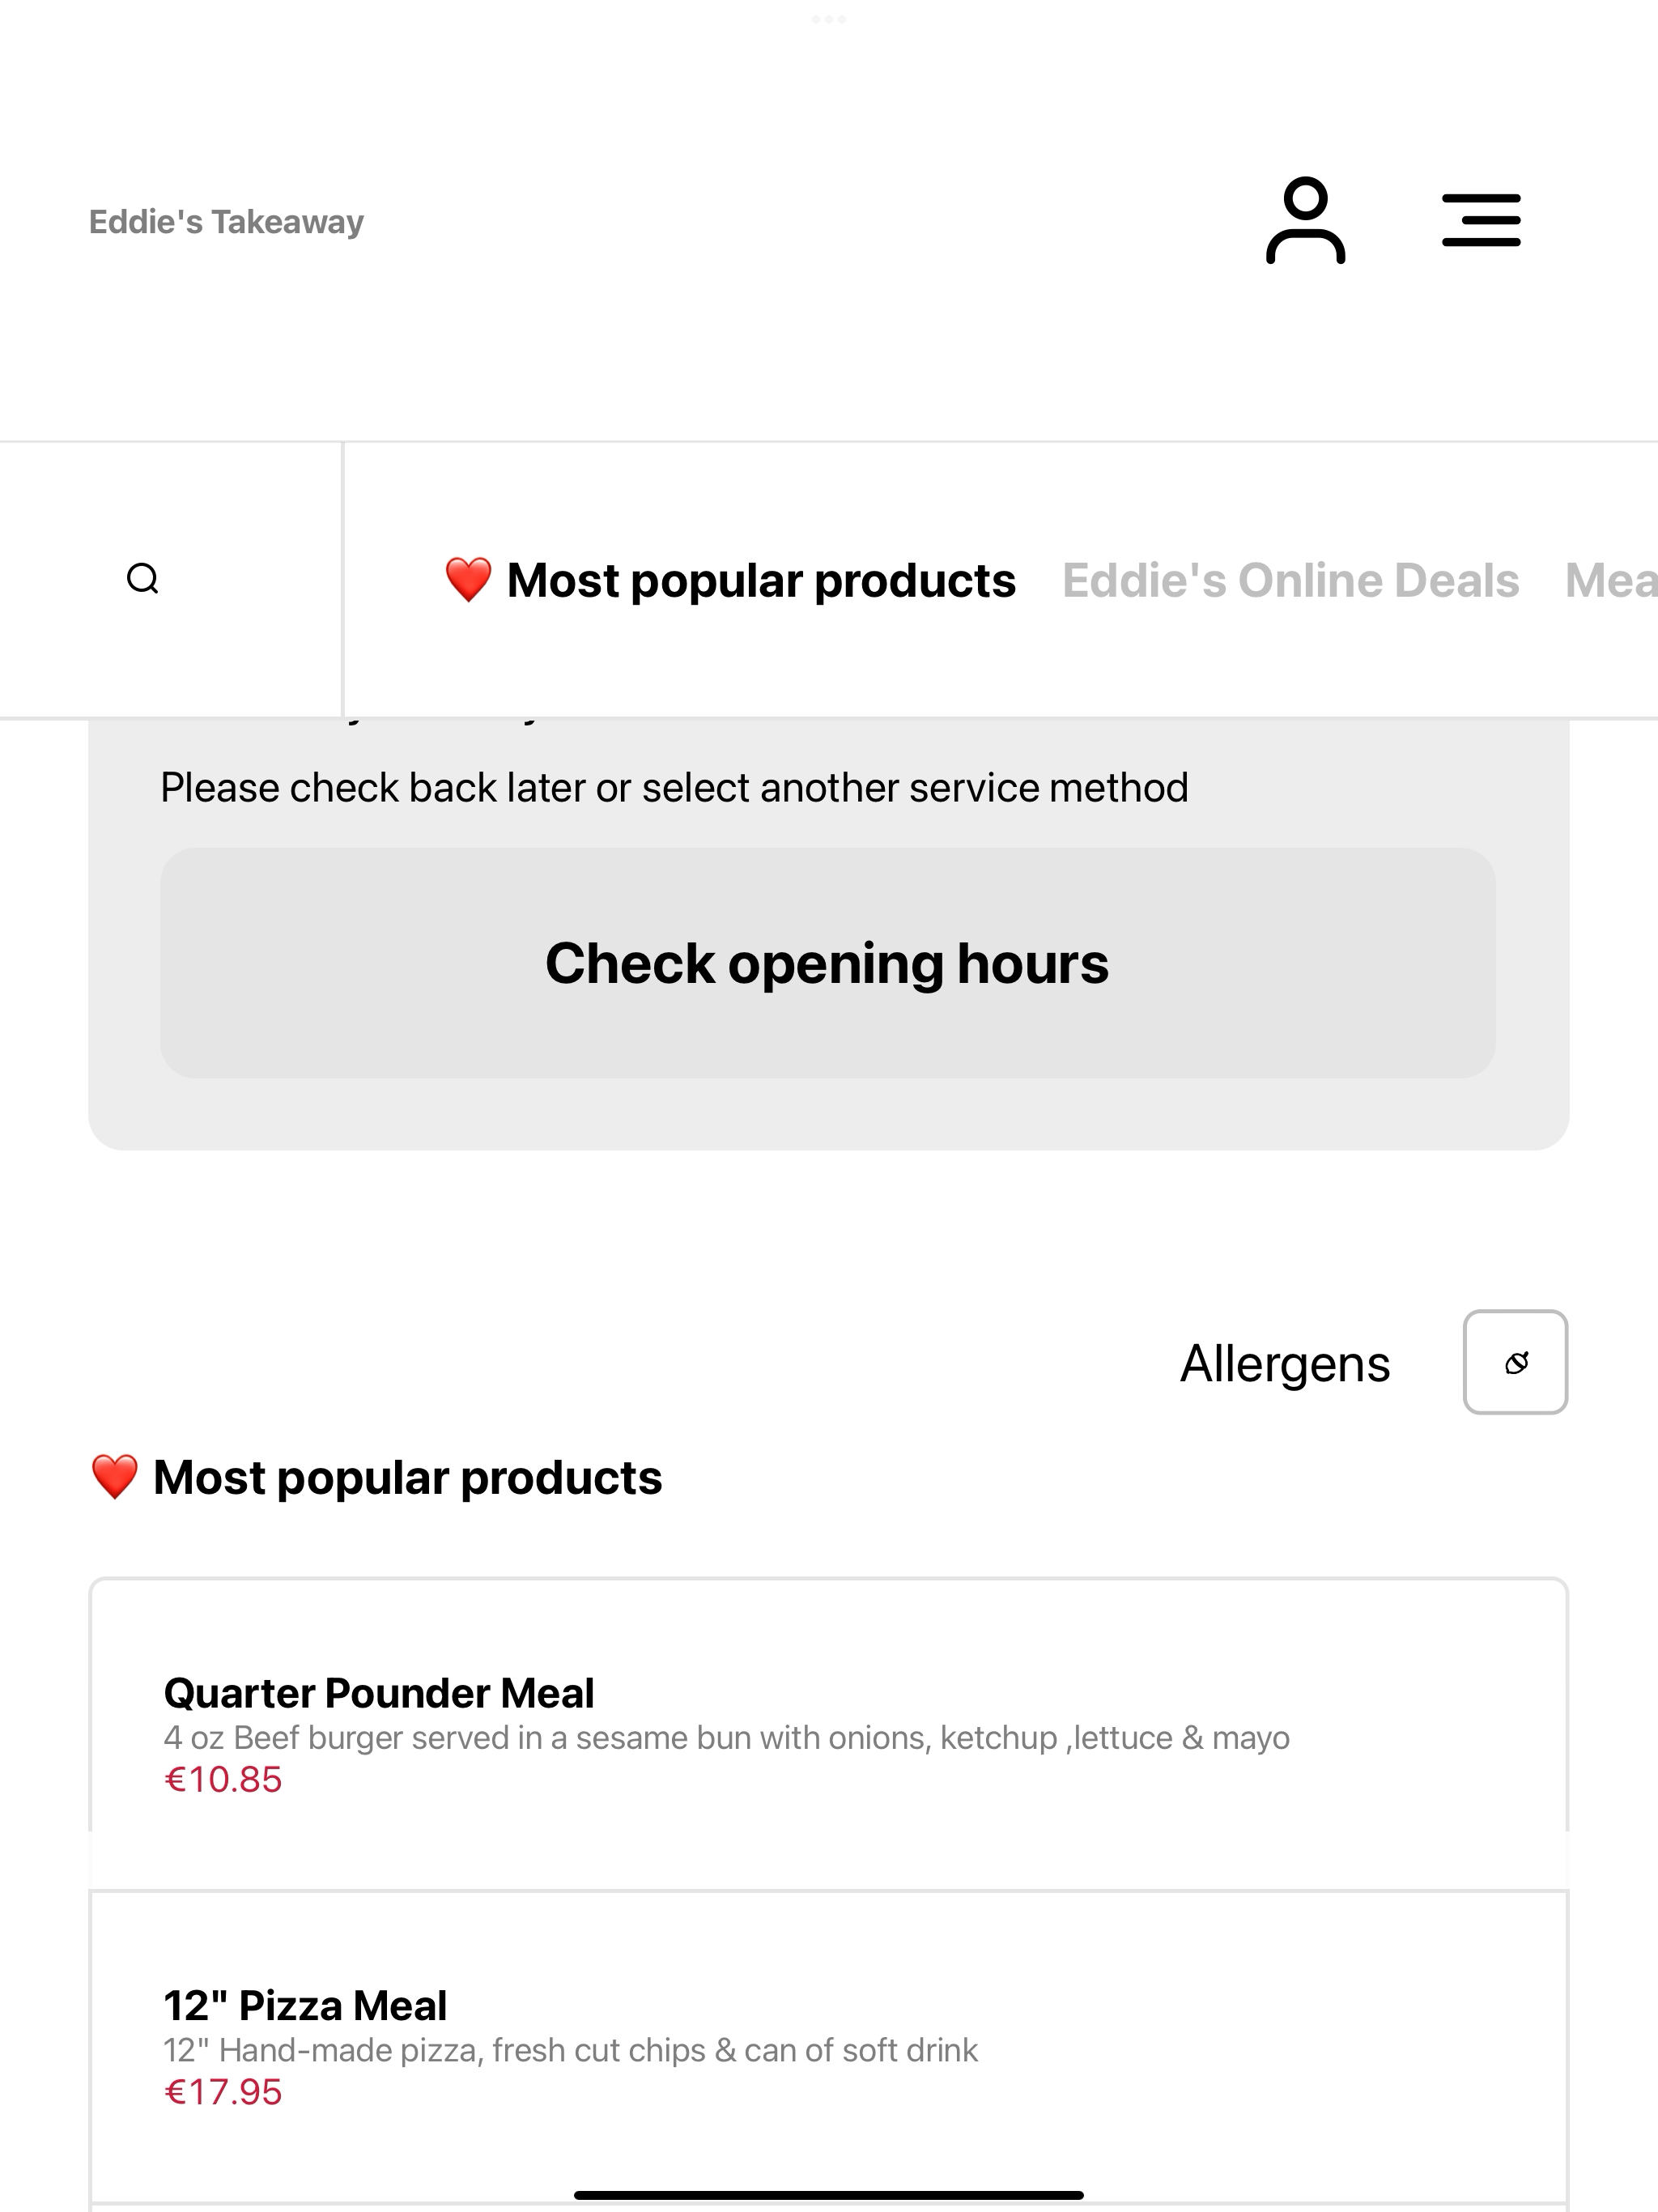Image resolution: width=1658 pixels, height=2212 pixels.
Task: Click the €10.85 price
Action: tap(223, 1779)
